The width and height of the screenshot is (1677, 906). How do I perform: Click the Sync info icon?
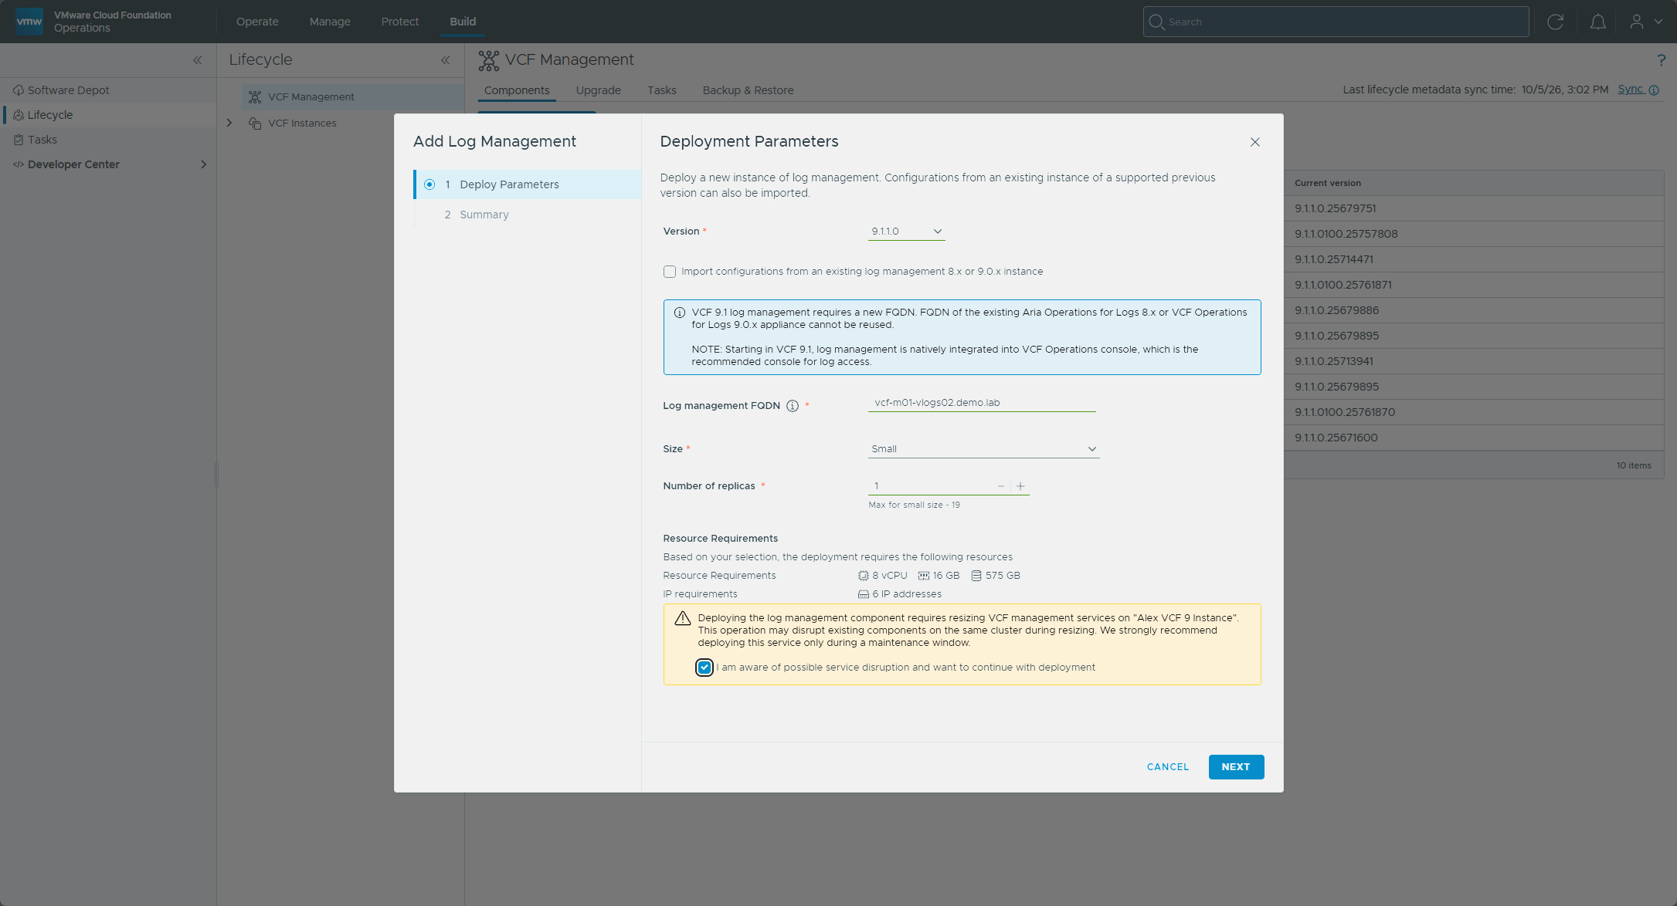pos(1654,90)
